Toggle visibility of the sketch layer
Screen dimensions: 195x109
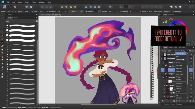click(191, 62)
